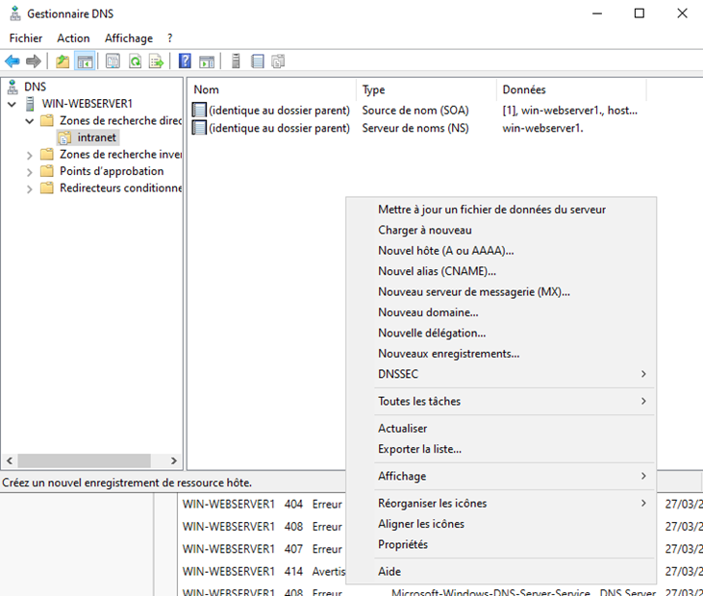703x596 pixels.
Task: Select Exporter la liste...
Action: pos(501,449)
